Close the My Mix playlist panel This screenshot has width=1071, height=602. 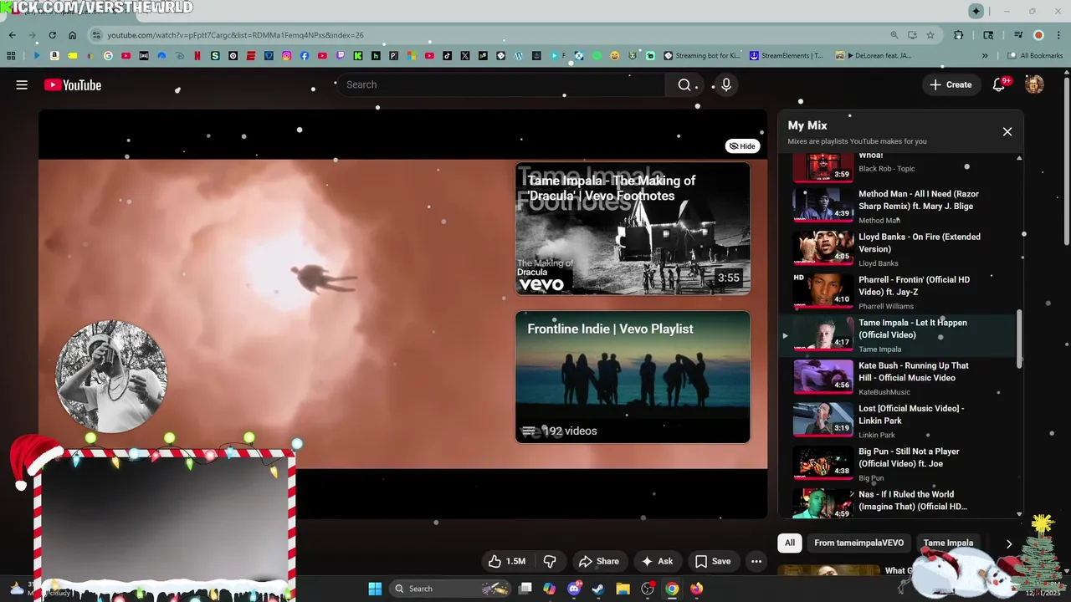pos(1007,131)
